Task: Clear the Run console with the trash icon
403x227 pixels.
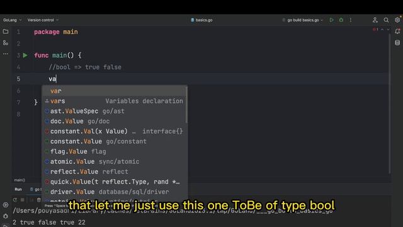Action: pos(38,200)
